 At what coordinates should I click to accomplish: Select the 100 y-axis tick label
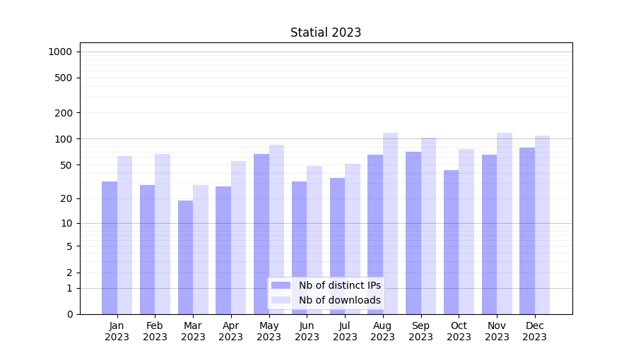tap(64, 139)
